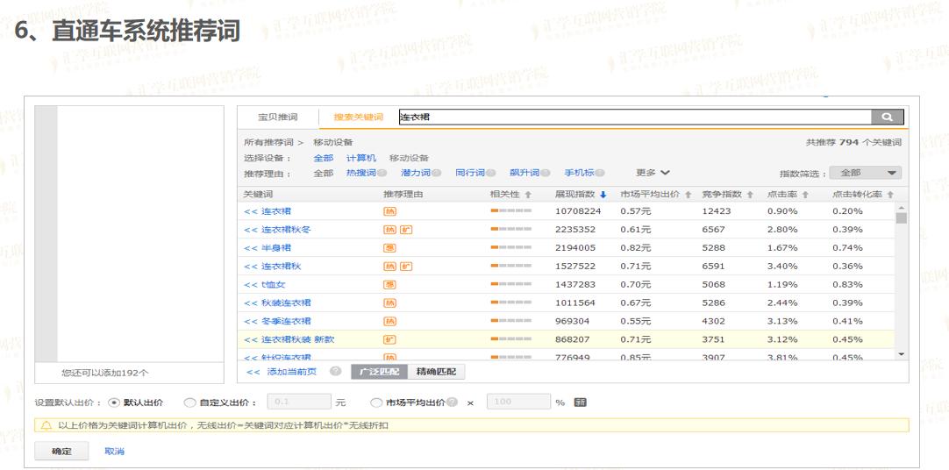Sort by 点击率 column arrow
The height and width of the screenshot is (470, 949).
click(x=805, y=195)
